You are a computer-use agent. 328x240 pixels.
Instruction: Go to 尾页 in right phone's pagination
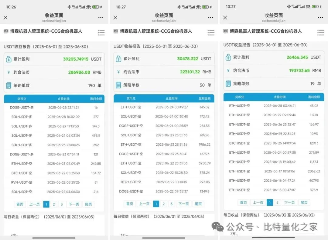[x=304, y=202]
